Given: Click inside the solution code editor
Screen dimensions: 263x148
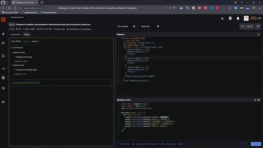Looking at the screenshot, I should (188, 65).
